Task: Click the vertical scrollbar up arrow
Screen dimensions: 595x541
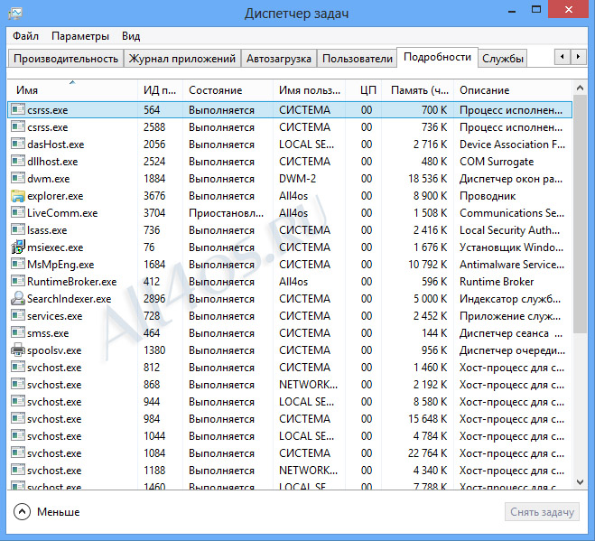Action: (580, 89)
